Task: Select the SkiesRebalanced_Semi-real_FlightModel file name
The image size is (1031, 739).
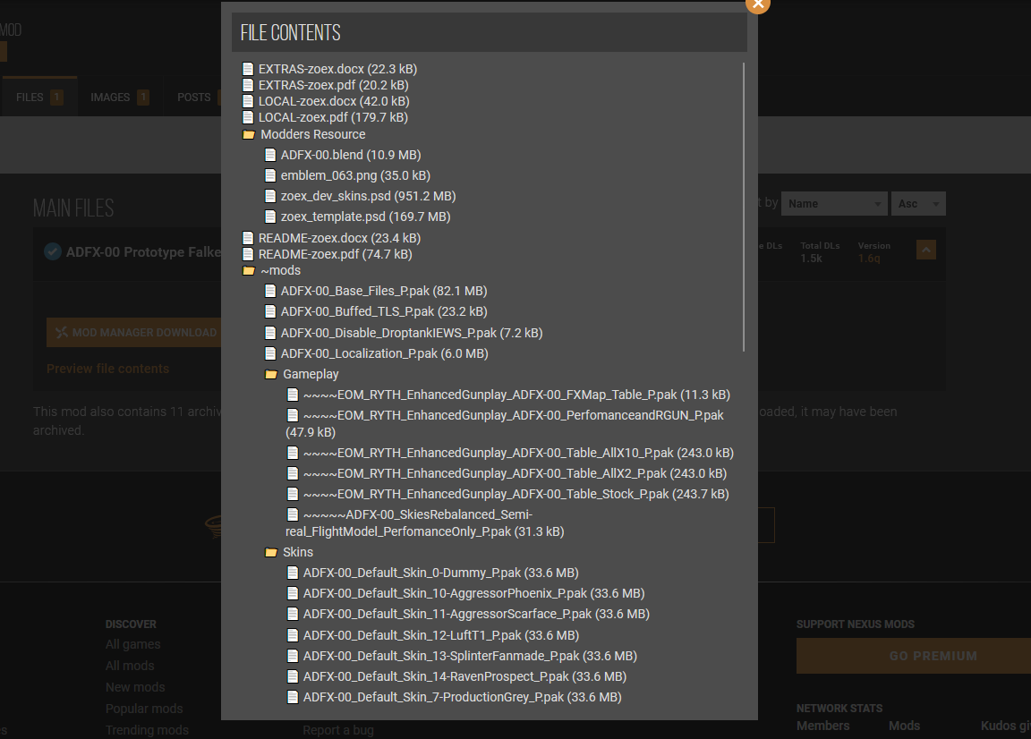Action: tap(425, 522)
